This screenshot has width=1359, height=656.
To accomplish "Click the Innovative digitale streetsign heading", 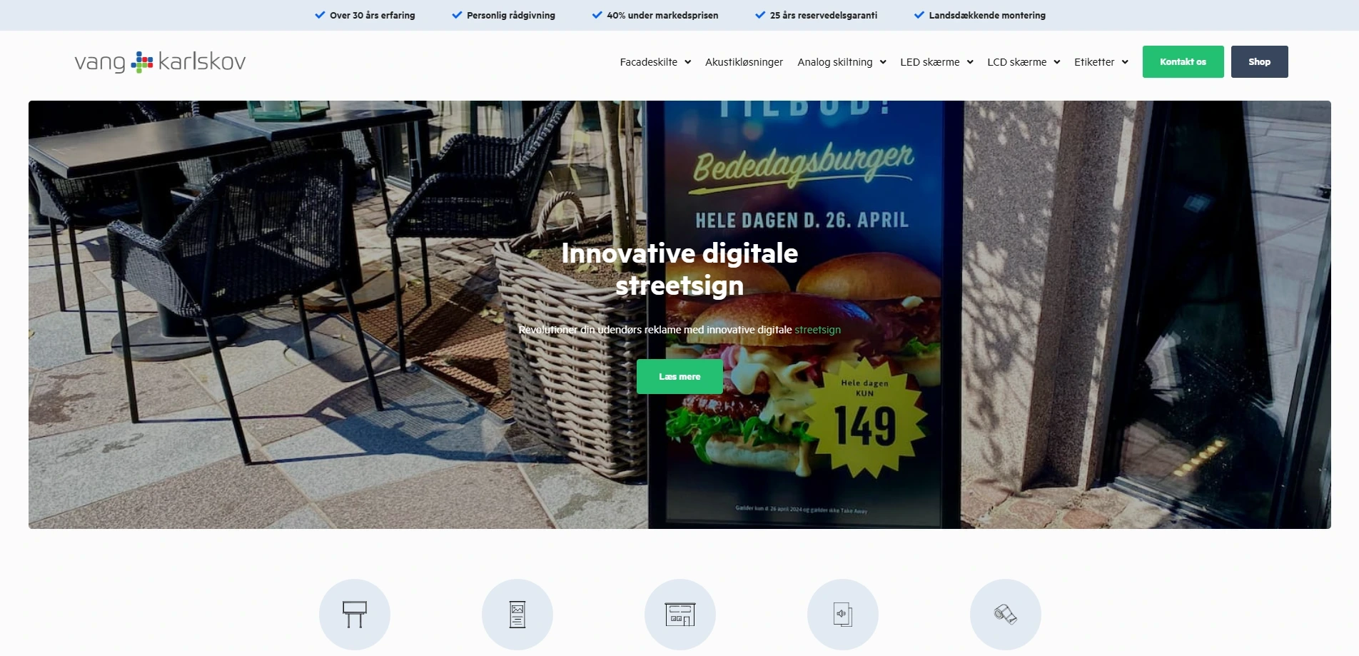I will coord(679,269).
